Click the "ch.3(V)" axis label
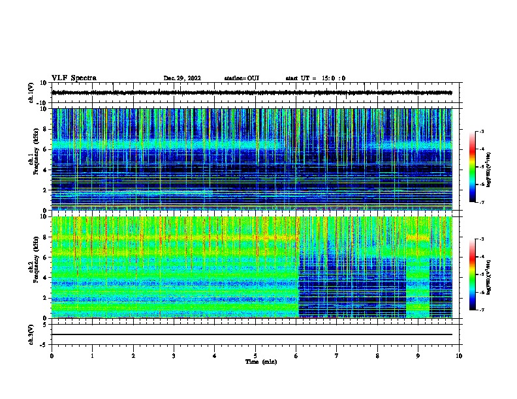The width and height of the screenshot is (517, 399). pyautogui.click(x=31, y=334)
